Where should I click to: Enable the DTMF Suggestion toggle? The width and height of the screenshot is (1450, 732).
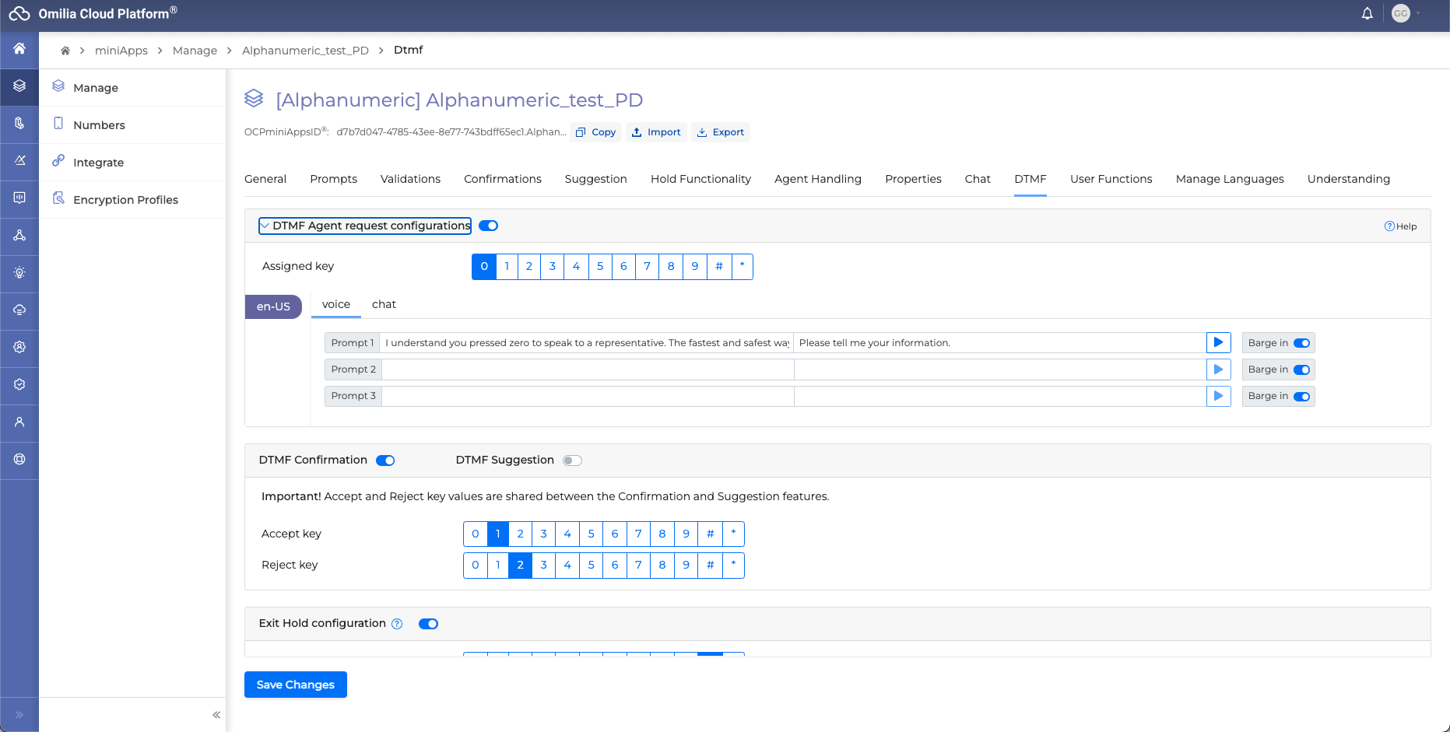point(572,461)
